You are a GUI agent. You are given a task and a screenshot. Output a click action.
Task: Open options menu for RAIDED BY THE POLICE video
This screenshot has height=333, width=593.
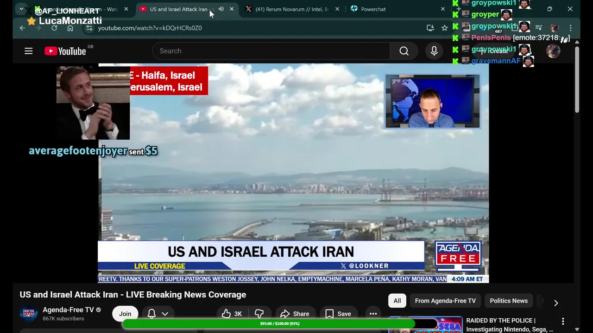tap(563, 321)
